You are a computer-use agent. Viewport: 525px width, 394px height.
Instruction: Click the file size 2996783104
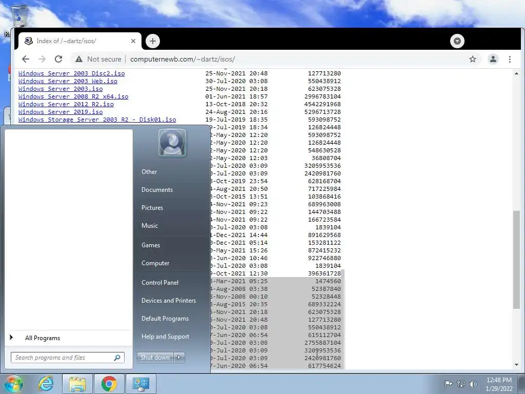[322, 96]
